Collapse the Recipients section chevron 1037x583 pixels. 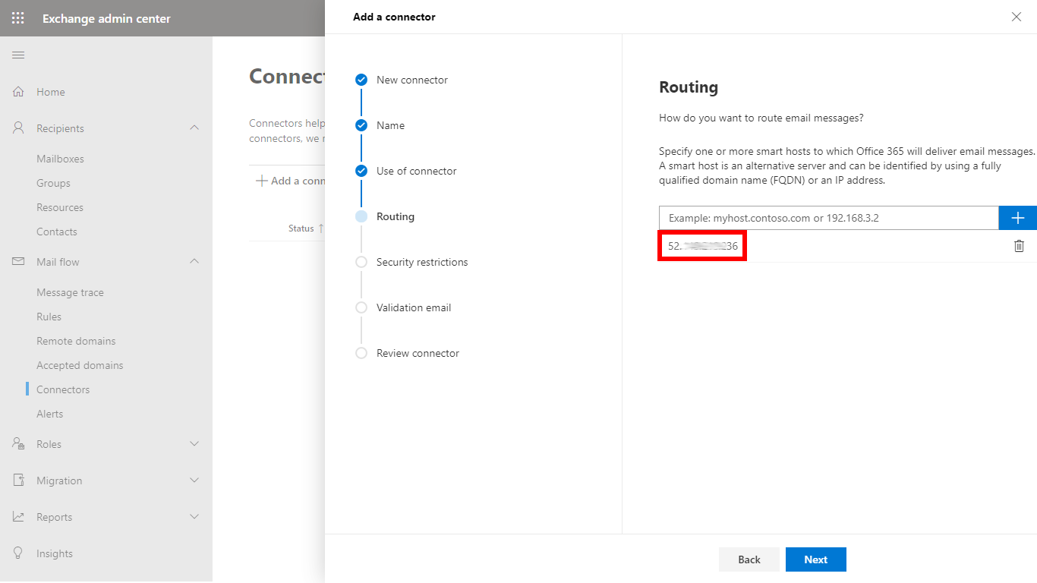point(194,128)
